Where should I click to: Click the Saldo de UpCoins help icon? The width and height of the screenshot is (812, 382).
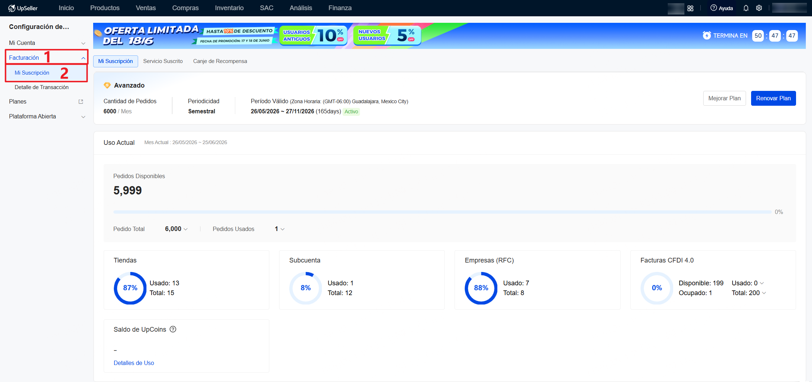[173, 329]
